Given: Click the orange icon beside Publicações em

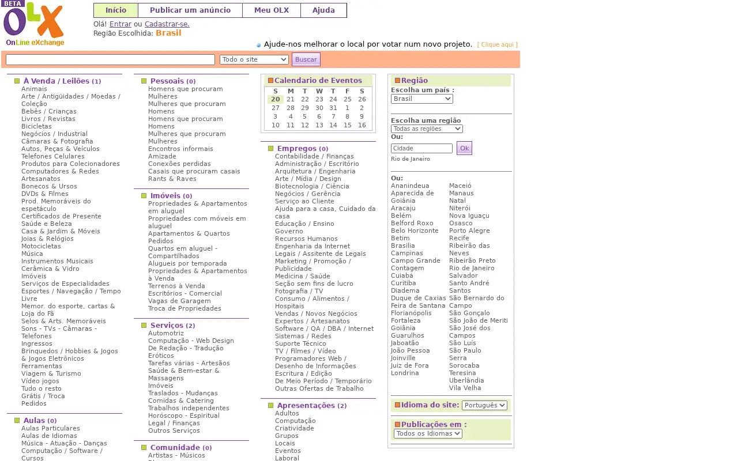Looking at the screenshot, I should (x=397, y=425).
